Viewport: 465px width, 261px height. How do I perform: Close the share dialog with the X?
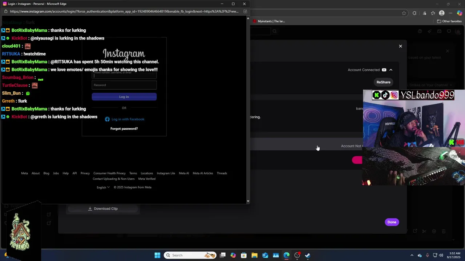pyautogui.click(x=401, y=46)
